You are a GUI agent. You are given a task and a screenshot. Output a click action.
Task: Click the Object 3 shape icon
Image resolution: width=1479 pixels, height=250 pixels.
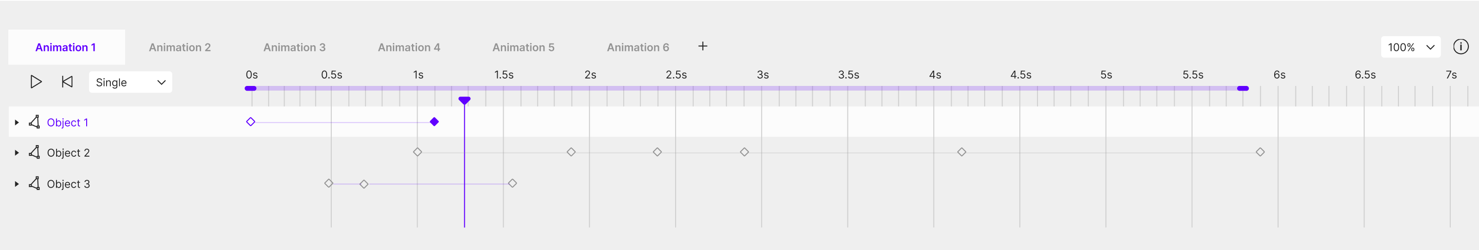34,183
